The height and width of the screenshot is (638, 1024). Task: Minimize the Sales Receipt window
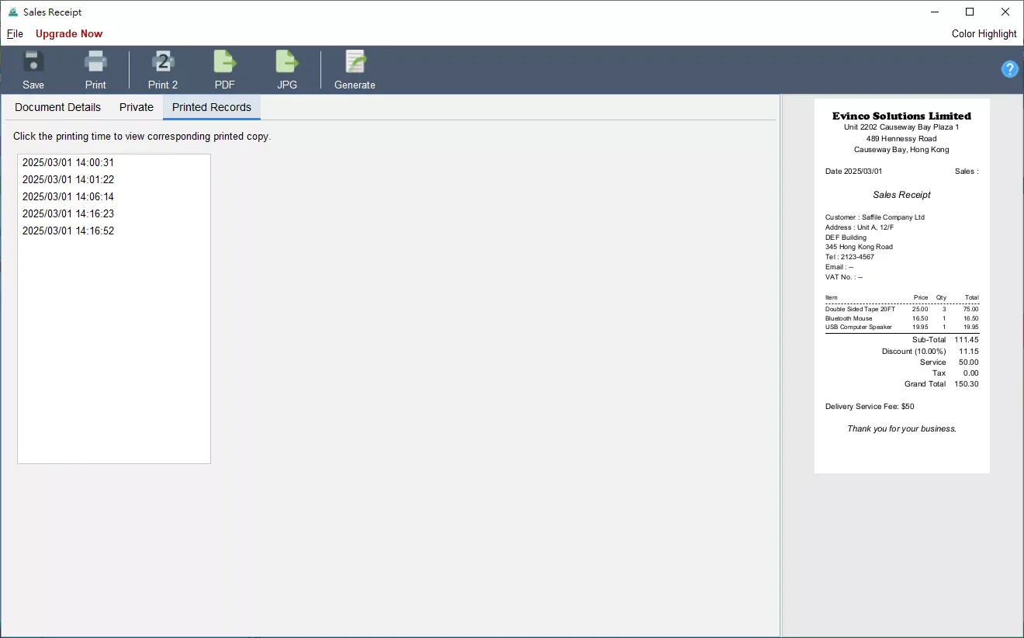point(934,12)
